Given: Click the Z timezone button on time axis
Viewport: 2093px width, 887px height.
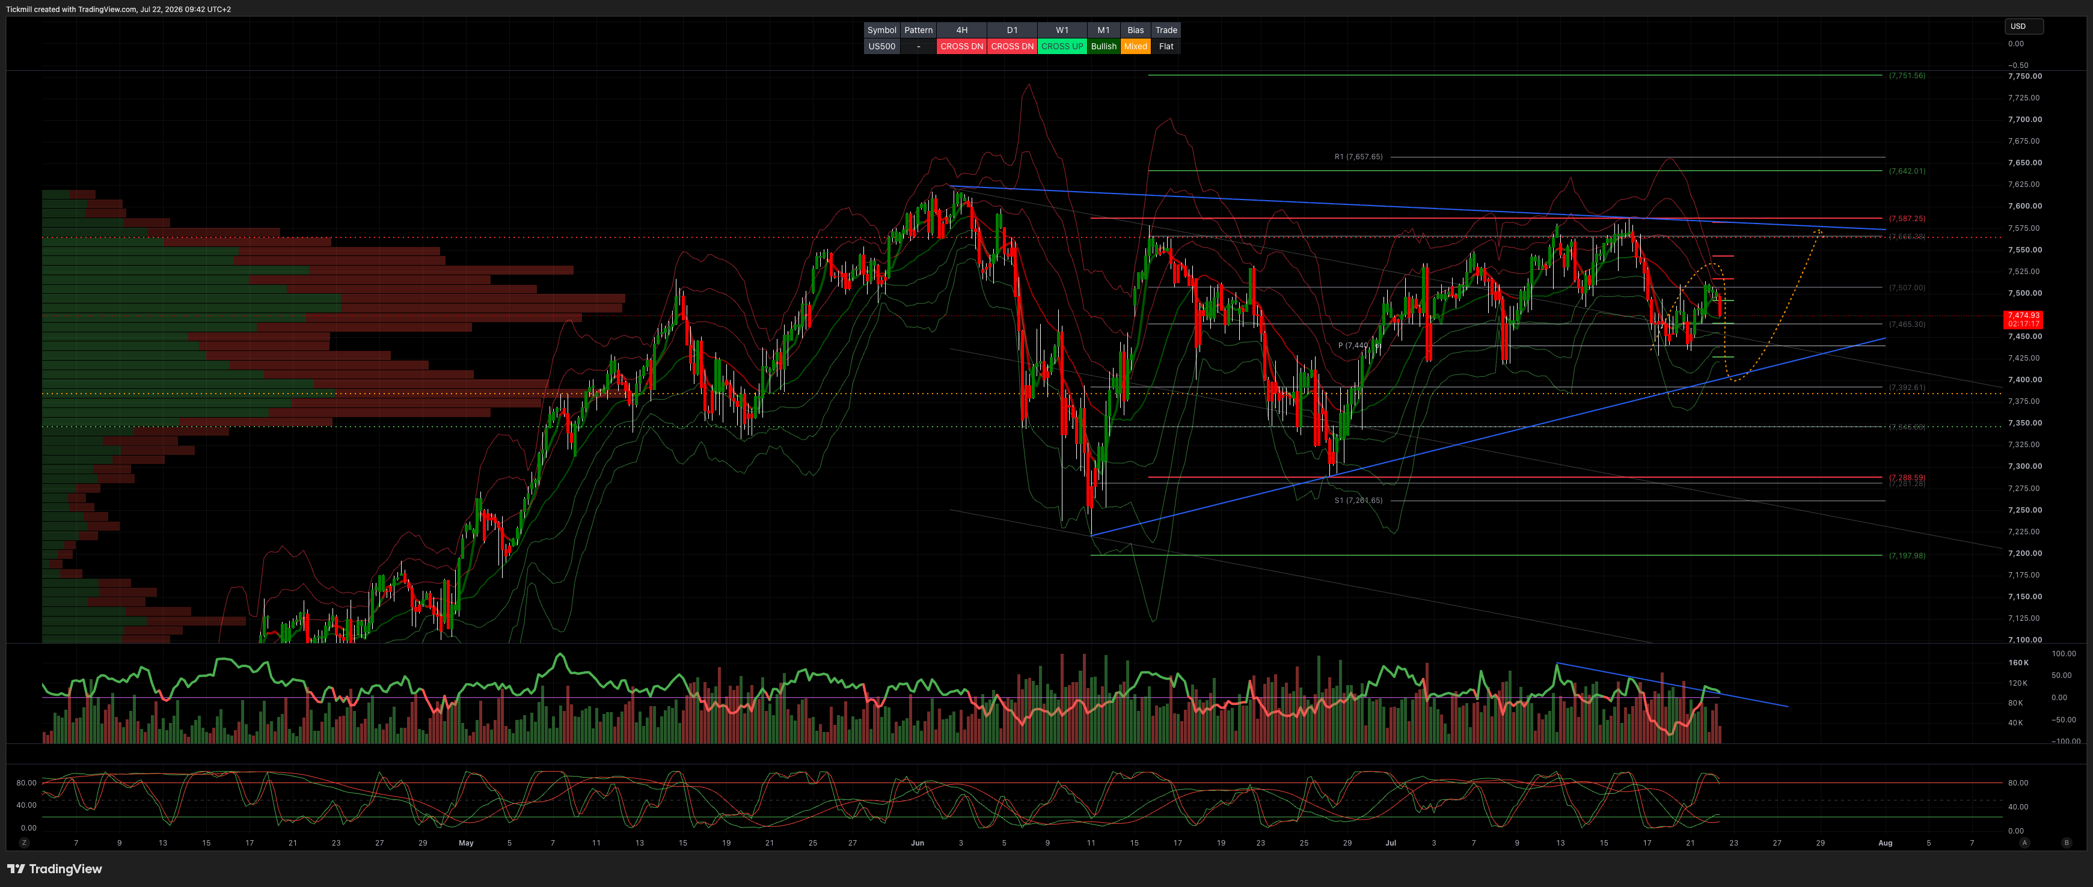Looking at the screenshot, I should [25, 843].
